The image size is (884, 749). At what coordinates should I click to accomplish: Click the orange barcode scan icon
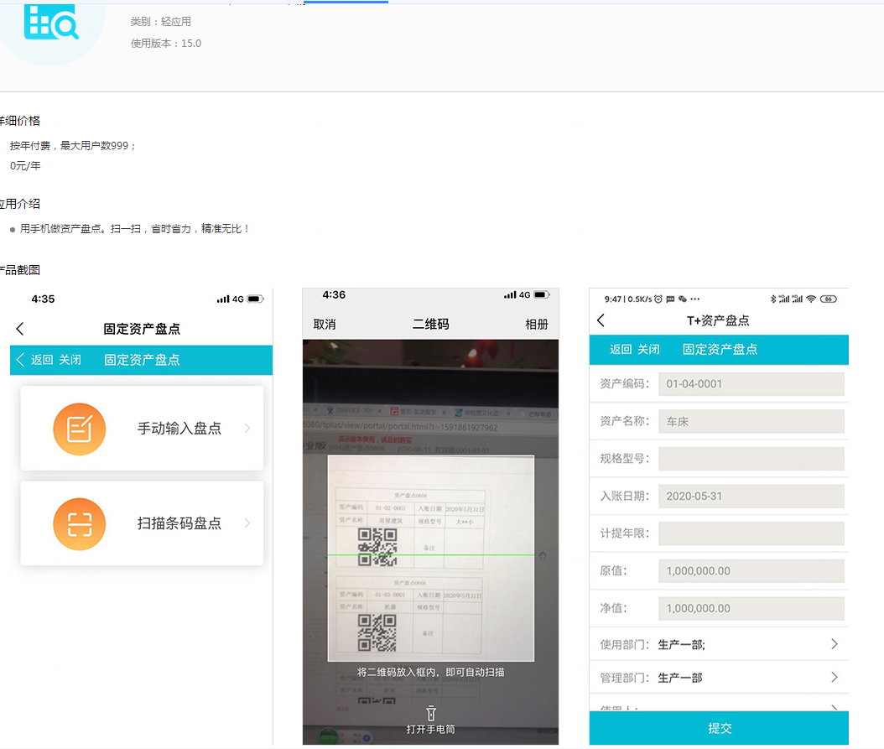pyautogui.click(x=80, y=524)
